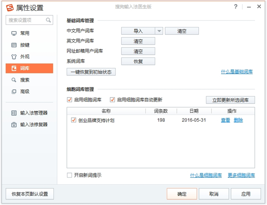Click the keyboard icon beside 按键

coord(14,45)
